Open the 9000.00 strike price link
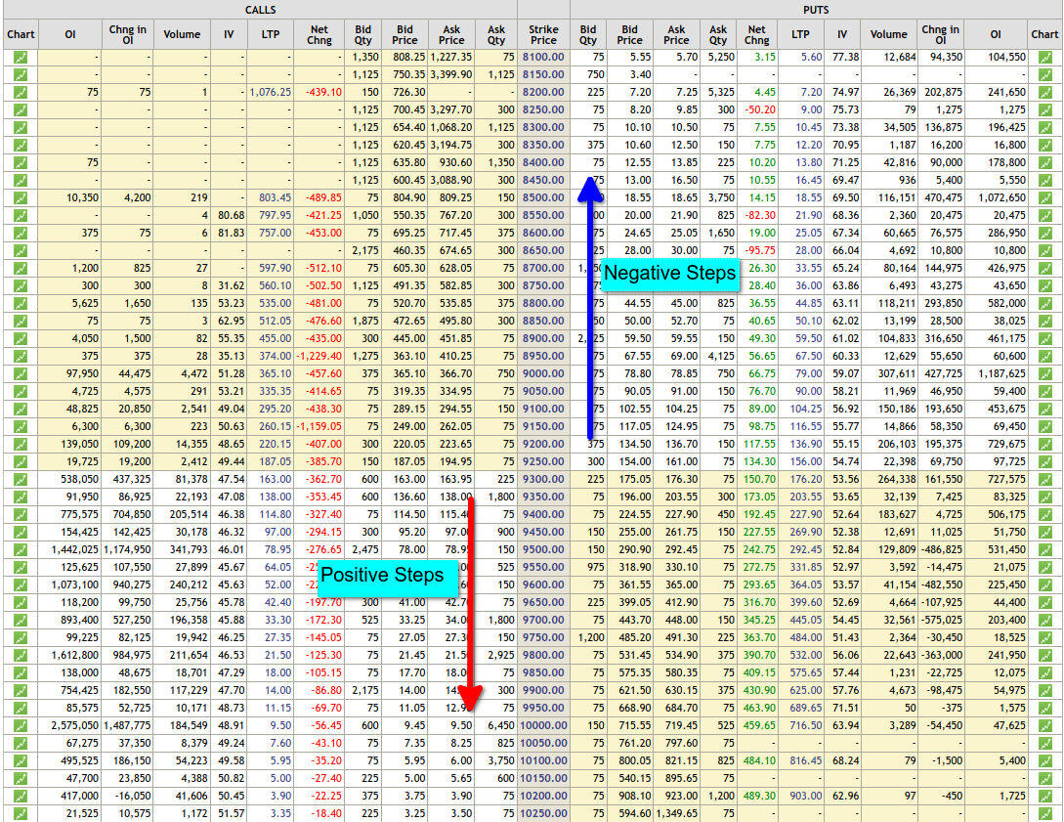The width and height of the screenshot is (1064, 822). (543, 373)
